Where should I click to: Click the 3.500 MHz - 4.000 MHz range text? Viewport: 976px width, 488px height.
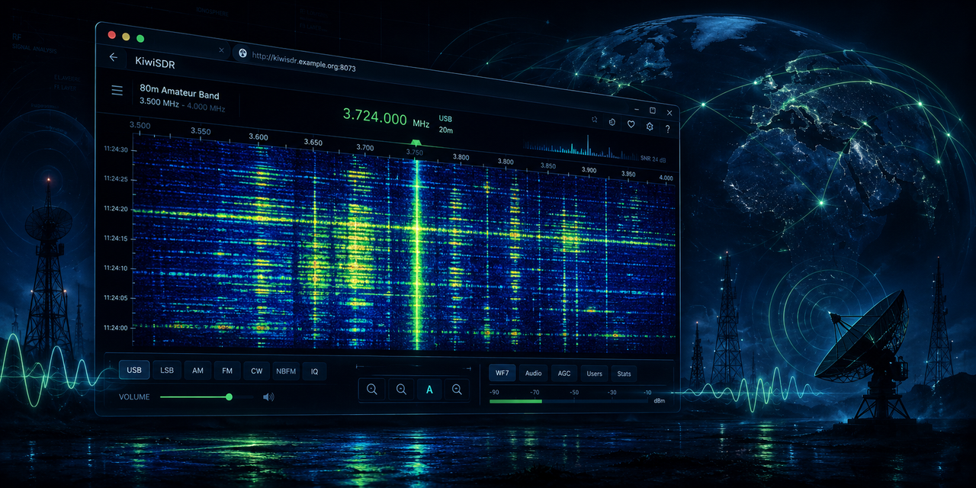[x=182, y=106]
